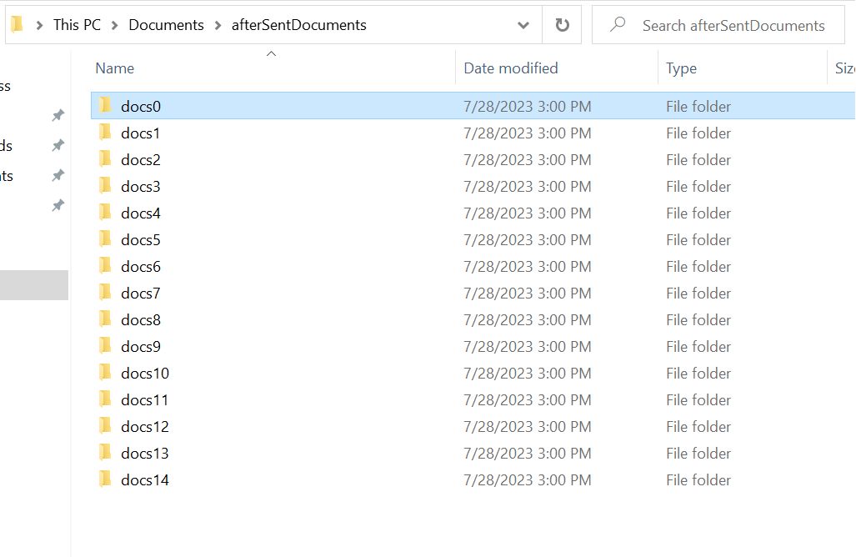Open address bar history dropdown
The image size is (856, 557).
tap(523, 25)
